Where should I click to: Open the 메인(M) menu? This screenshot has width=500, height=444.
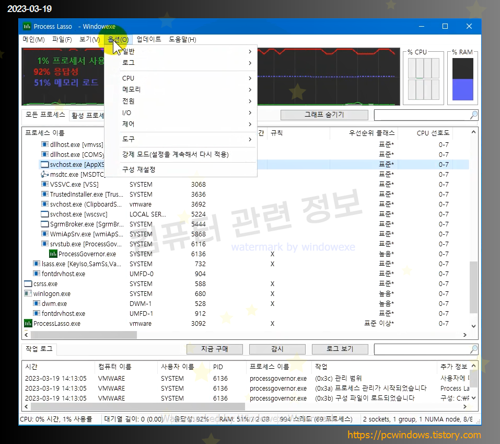click(x=33, y=40)
